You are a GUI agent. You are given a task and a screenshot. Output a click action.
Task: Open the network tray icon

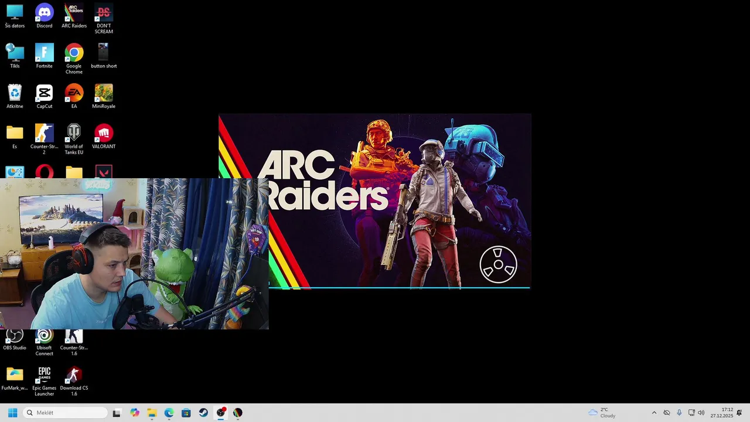691,413
